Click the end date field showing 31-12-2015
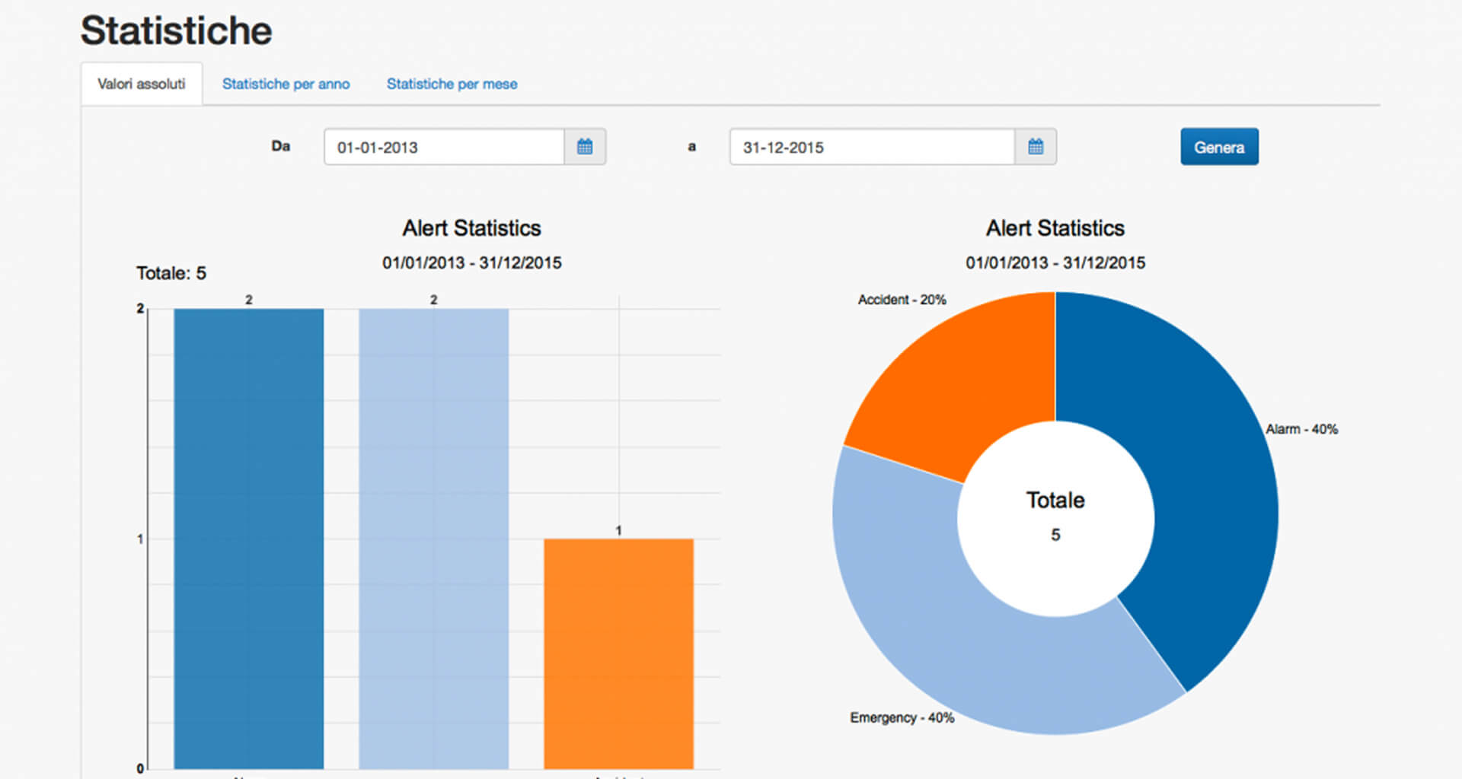This screenshot has width=1462, height=779. [x=868, y=147]
